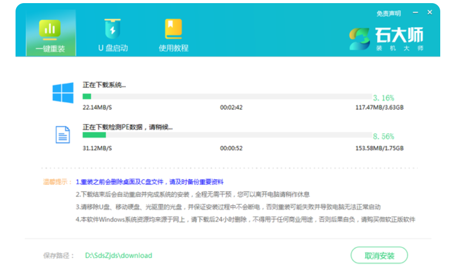Click the Windows logo beside 正在下载系统
The width and height of the screenshot is (462, 277).
coord(63,92)
